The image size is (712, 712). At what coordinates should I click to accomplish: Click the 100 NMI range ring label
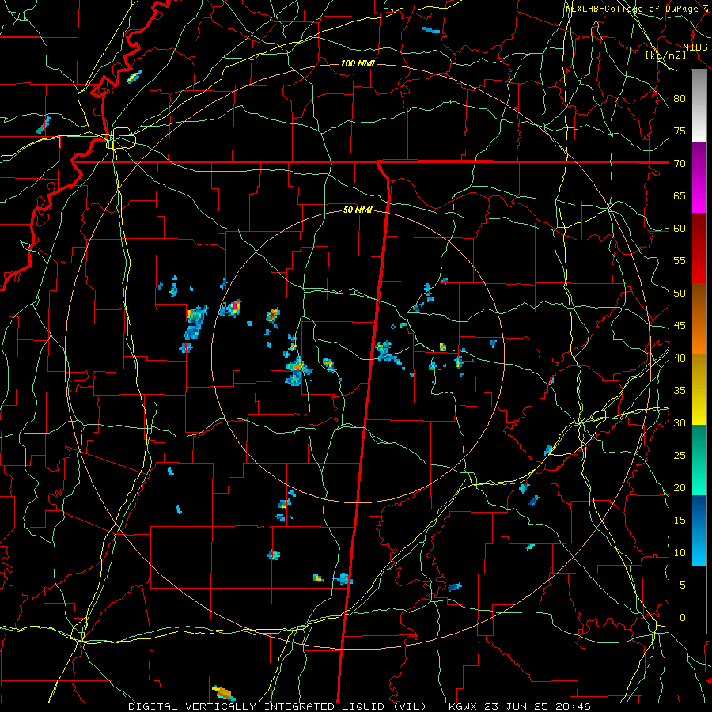358,63
